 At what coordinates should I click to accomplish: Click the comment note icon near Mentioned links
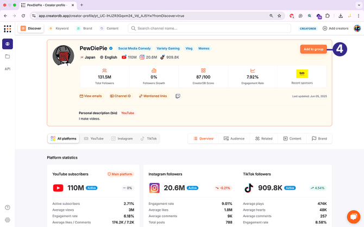click(178, 96)
